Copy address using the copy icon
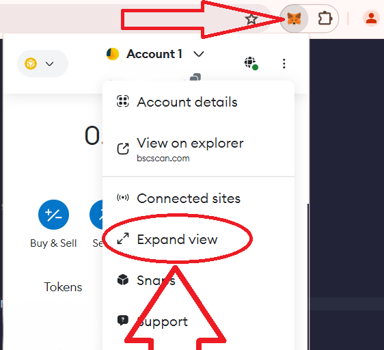The height and width of the screenshot is (350, 384). [x=195, y=77]
